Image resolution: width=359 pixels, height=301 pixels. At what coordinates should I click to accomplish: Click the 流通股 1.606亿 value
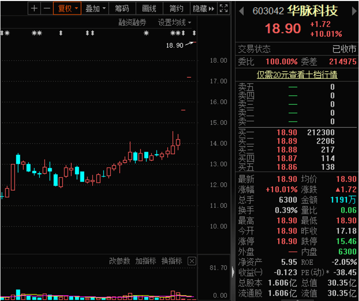coord(283,293)
